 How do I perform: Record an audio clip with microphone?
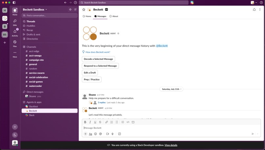[112, 134]
